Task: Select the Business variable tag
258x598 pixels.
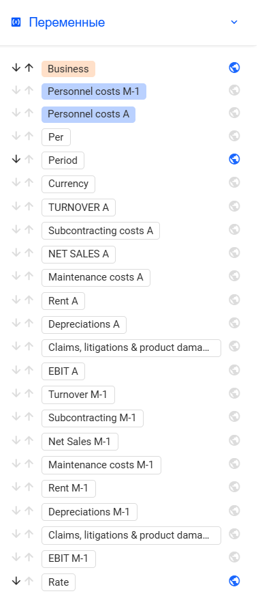Action: [68, 69]
